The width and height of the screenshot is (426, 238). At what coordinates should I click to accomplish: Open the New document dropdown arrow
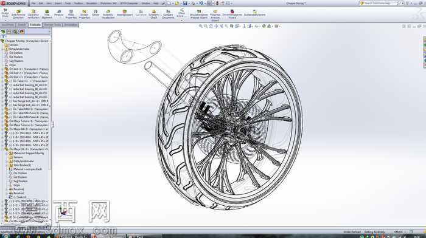[172, 3]
